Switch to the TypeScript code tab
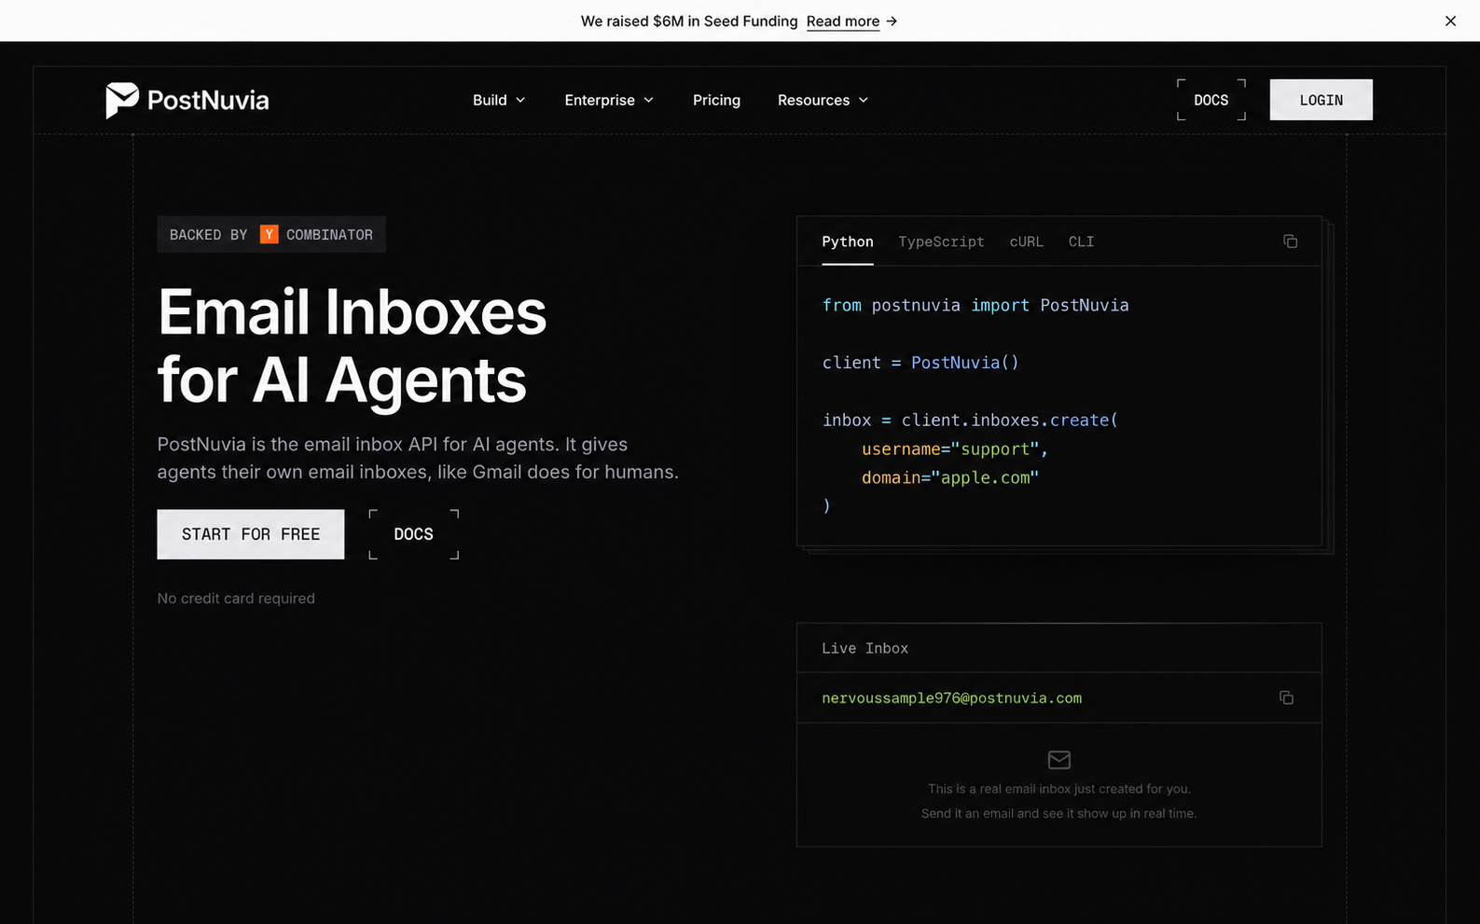The height and width of the screenshot is (924, 1480). tap(941, 241)
